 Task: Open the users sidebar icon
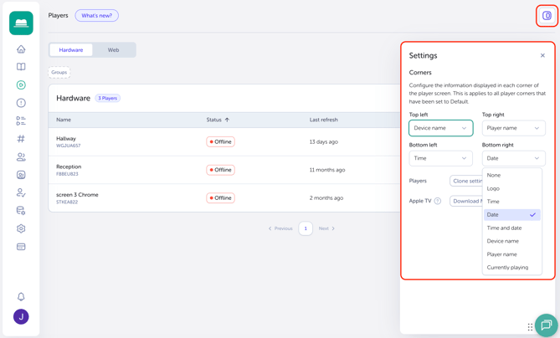click(21, 156)
